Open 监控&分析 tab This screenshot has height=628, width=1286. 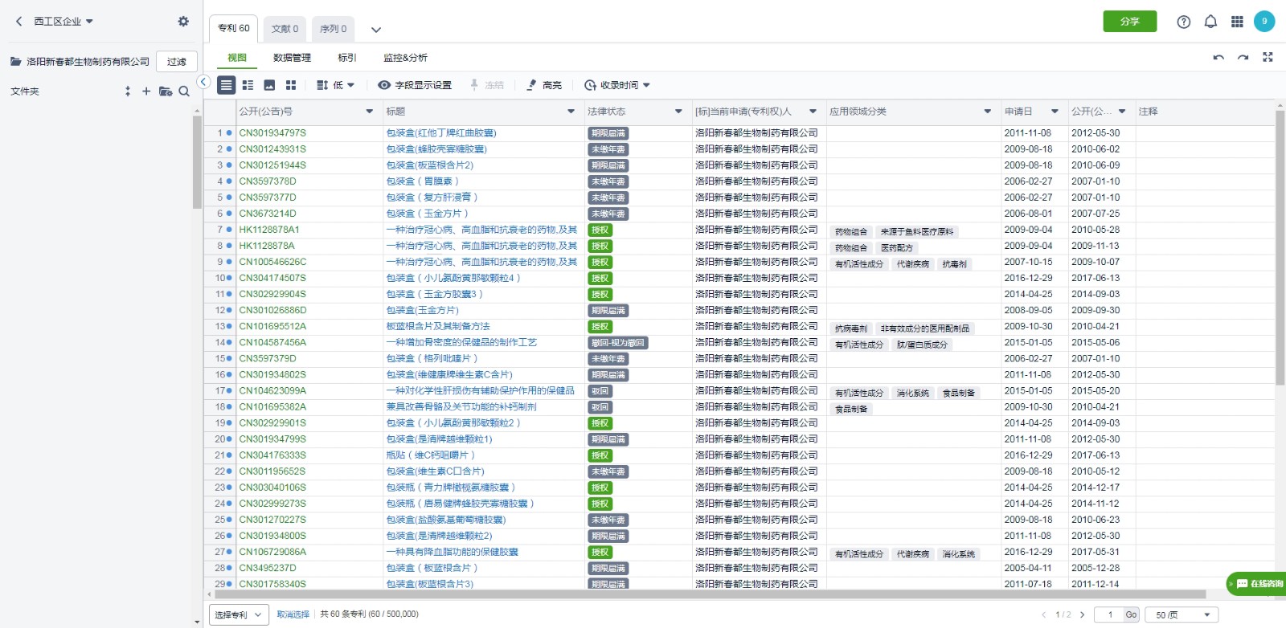(405, 58)
